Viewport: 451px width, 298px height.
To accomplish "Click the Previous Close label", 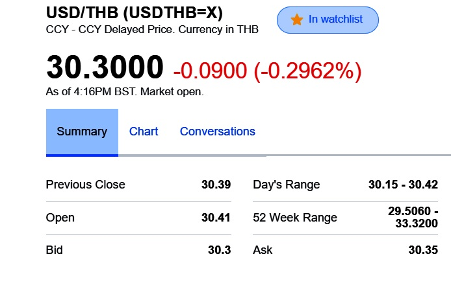I will (85, 185).
